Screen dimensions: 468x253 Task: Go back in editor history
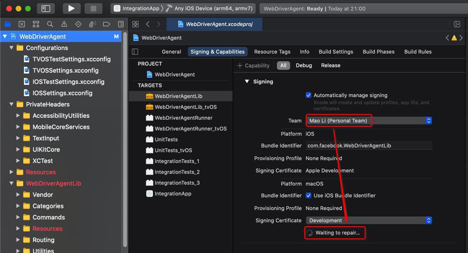point(148,24)
